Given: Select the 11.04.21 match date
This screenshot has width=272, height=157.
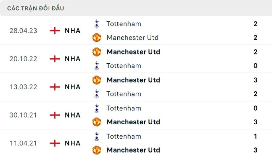Looking at the screenshot, I should (23, 143).
